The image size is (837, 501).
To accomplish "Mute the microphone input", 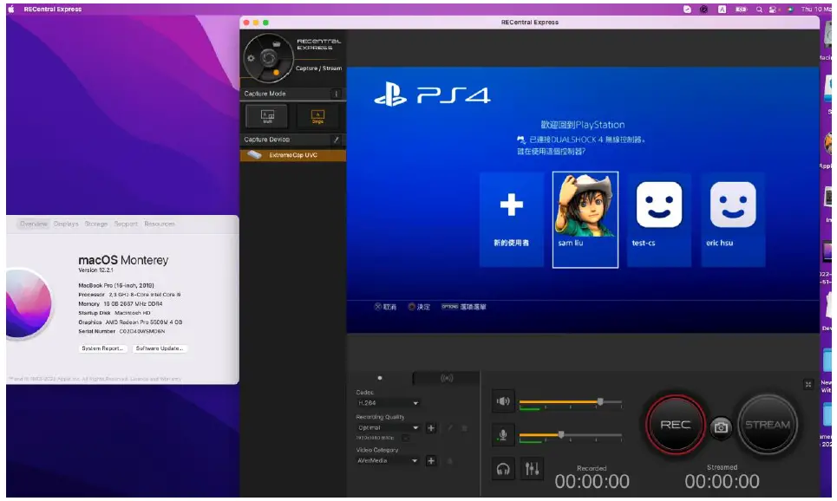I will 503,435.
